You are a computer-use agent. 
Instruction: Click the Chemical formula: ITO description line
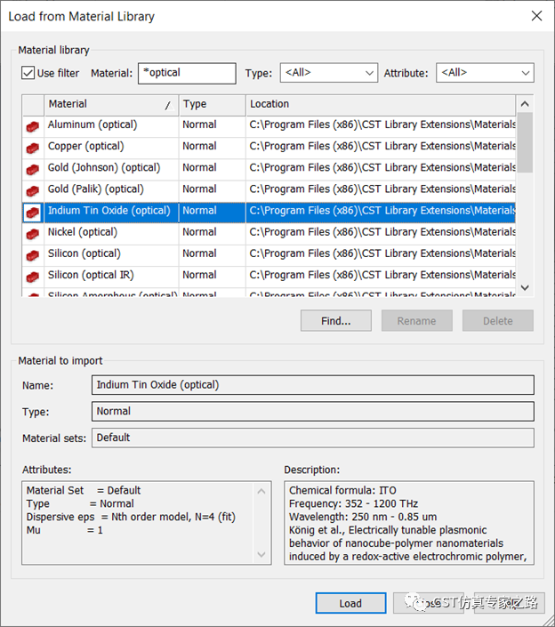coord(342,491)
